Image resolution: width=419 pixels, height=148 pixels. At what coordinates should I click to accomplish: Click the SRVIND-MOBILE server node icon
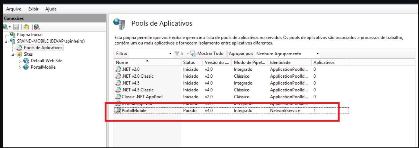pyautogui.click(x=13, y=41)
